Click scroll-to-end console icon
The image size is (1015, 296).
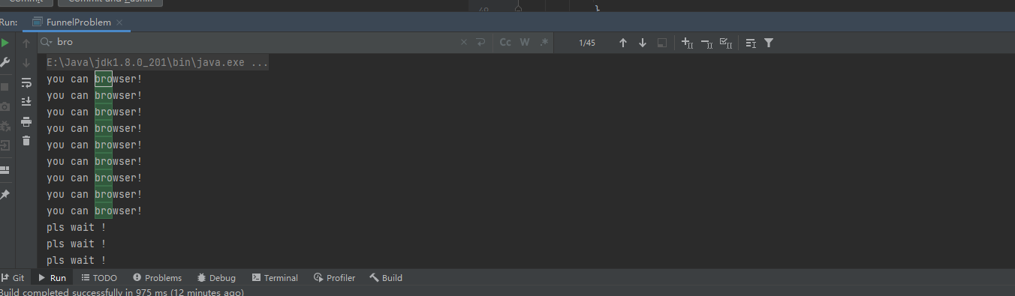[x=26, y=101]
